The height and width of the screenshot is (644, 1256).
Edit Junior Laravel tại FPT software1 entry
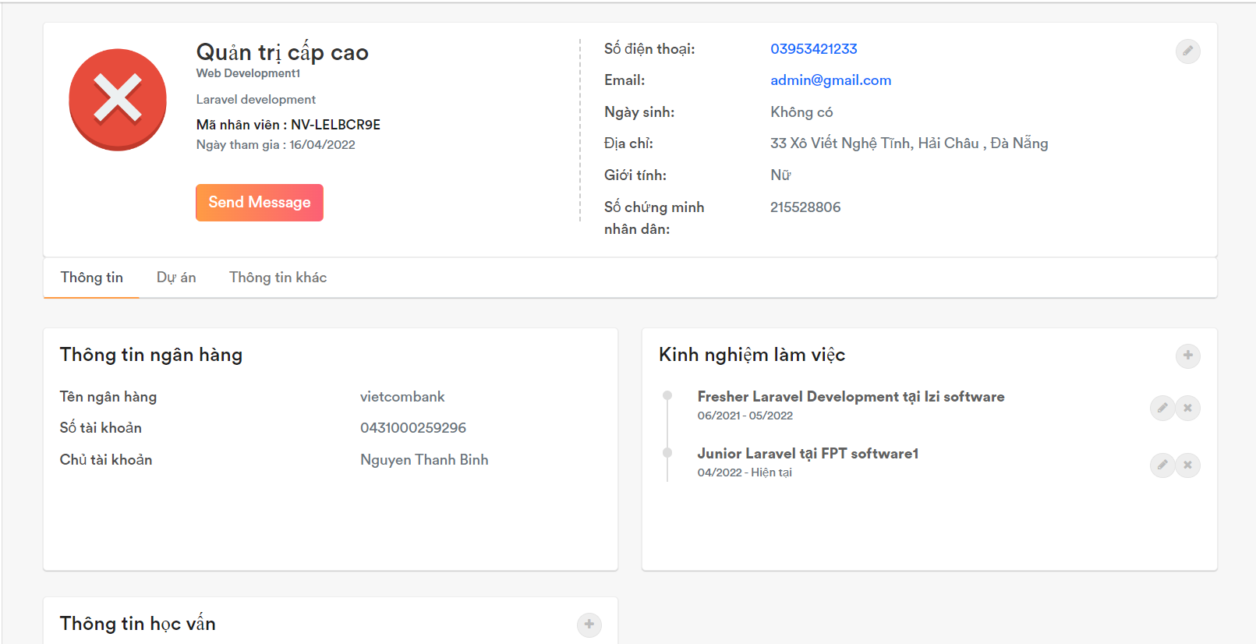click(x=1162, y=465)
